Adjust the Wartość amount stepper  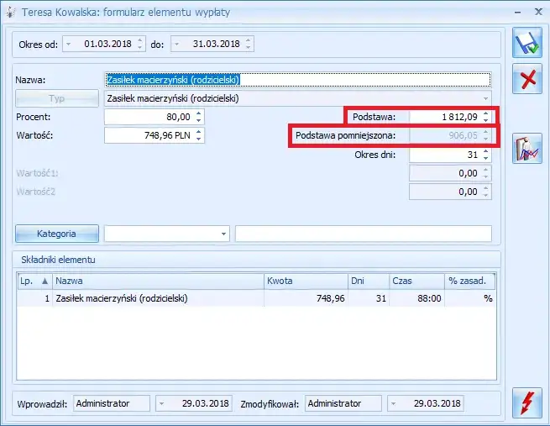point(198,135)
